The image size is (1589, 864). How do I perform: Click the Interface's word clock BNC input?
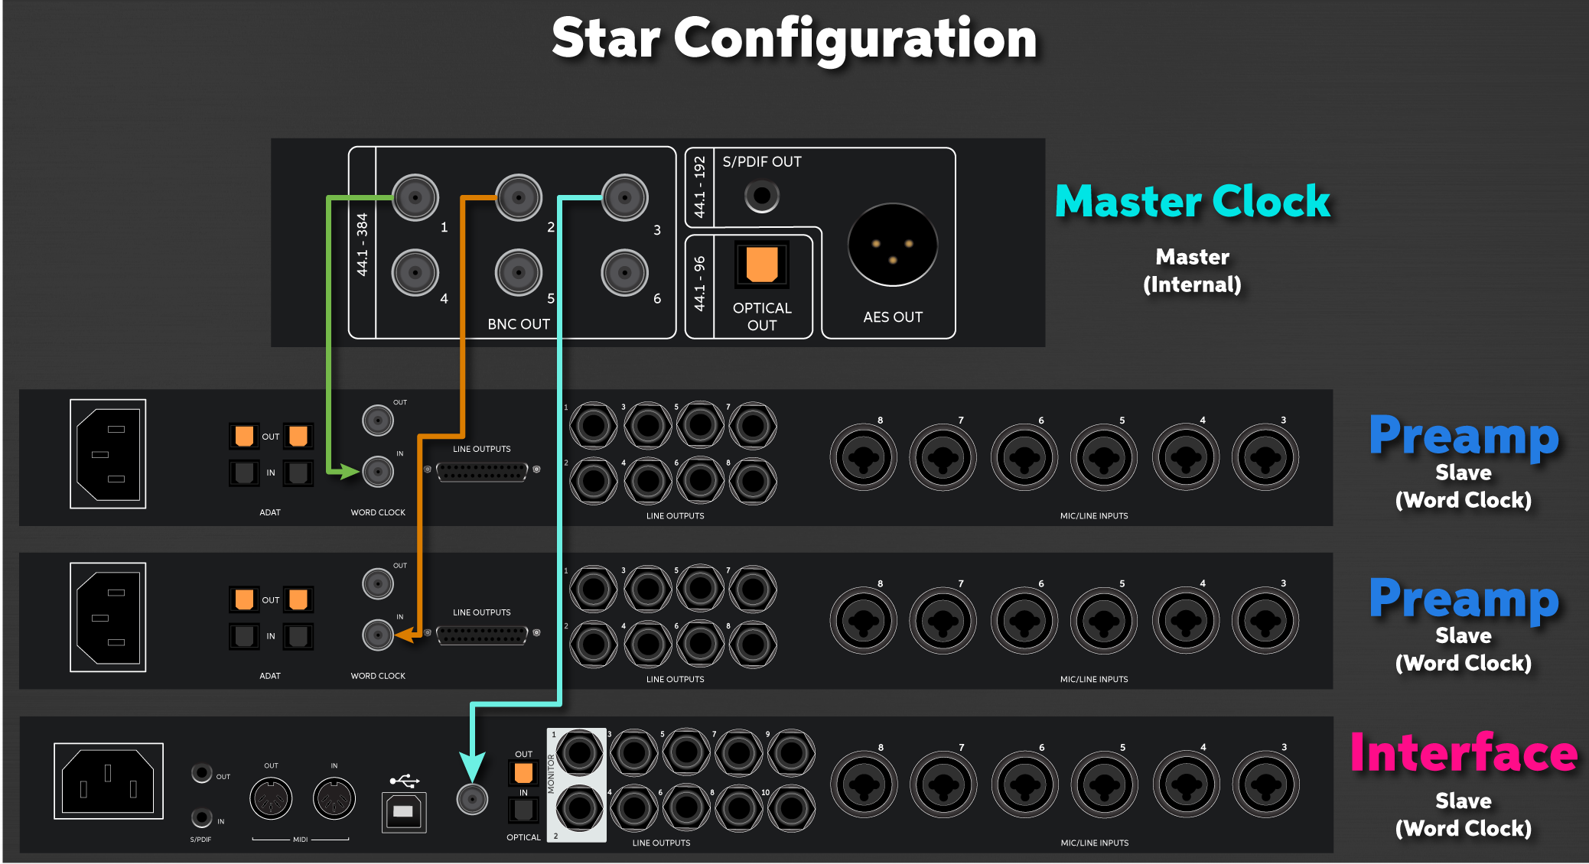(472, 799)
